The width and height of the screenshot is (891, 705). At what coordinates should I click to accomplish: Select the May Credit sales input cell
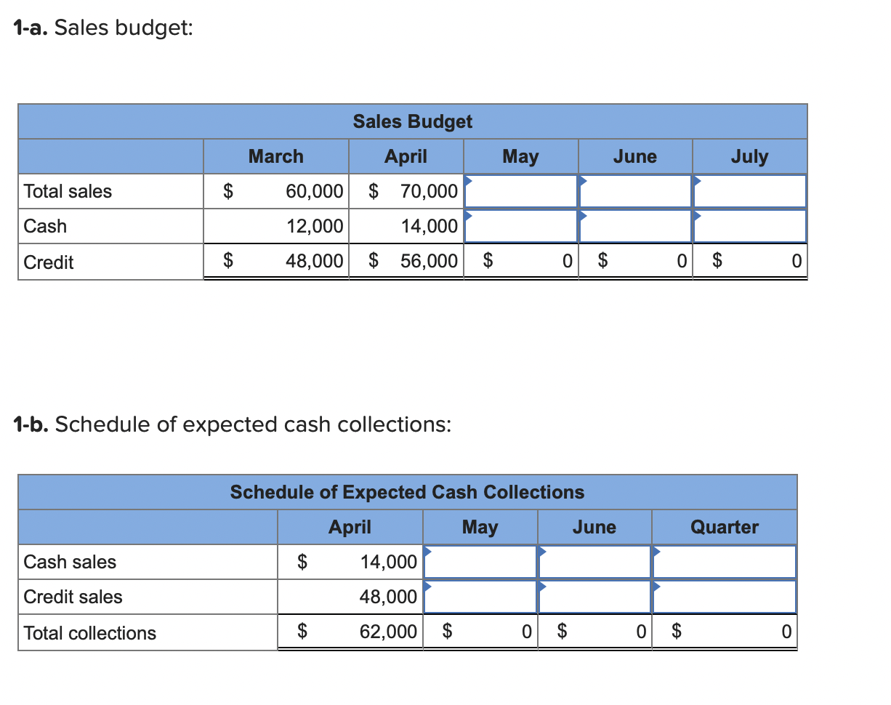(x=480, y=596)
